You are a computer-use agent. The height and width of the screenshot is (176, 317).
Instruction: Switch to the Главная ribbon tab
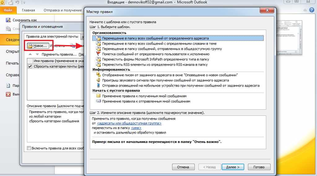(28, 10)
